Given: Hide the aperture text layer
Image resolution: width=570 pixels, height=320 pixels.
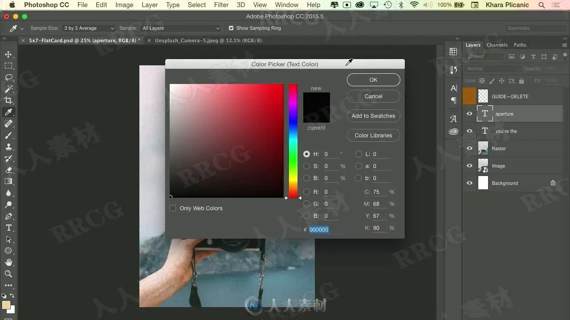Looking at the screenshot, I should click(469, 114).
